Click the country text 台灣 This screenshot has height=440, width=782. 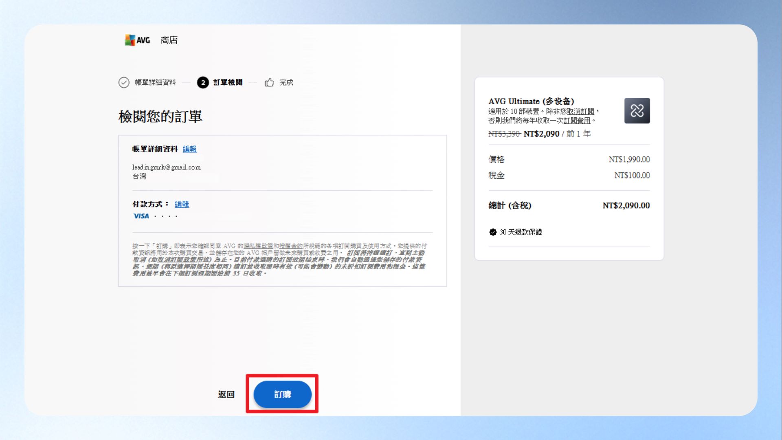[139, 176]
